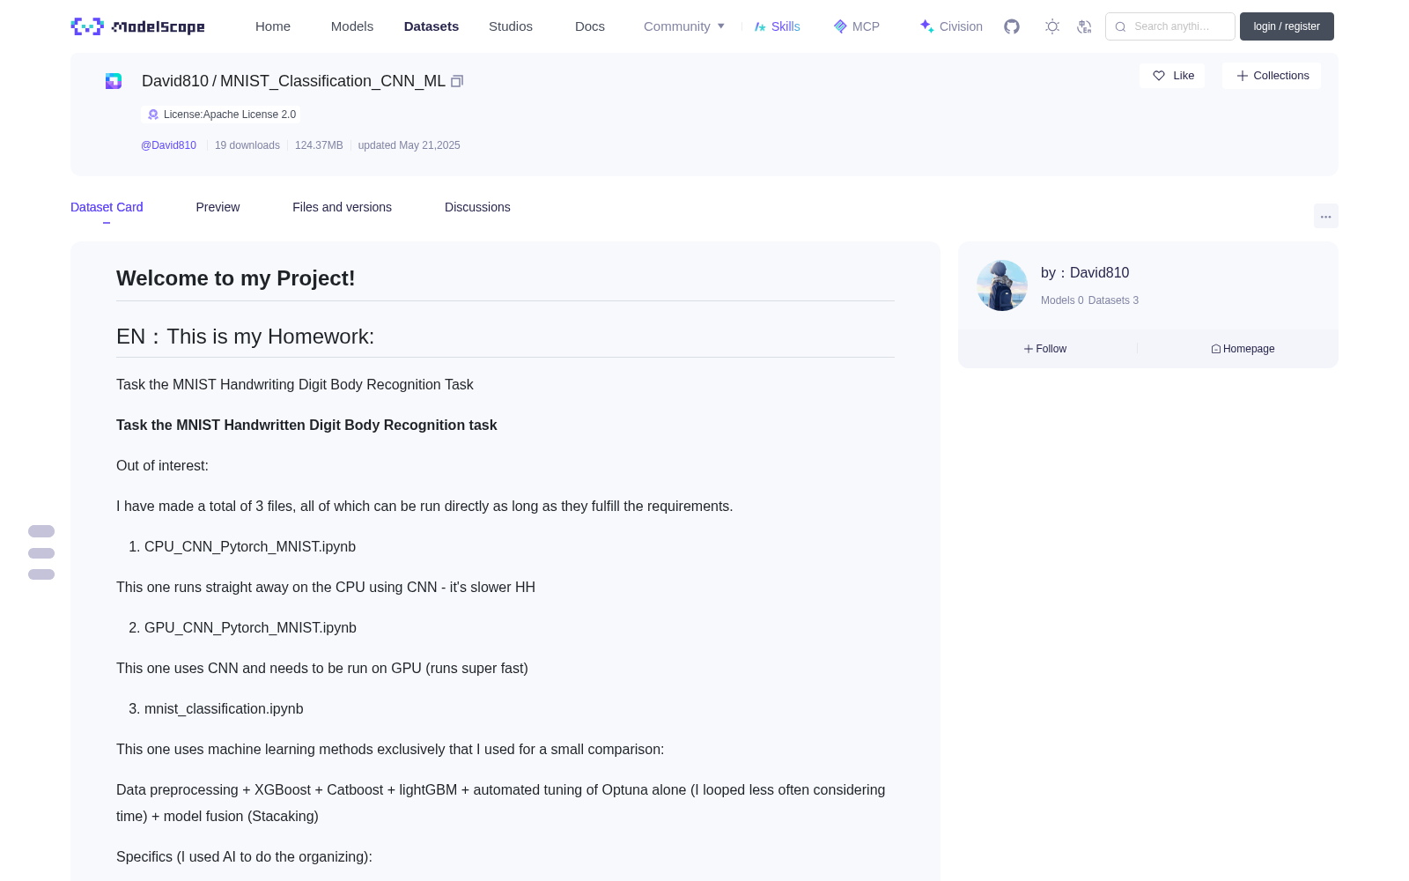The image size is (1409, 881).
Task: Open the Skills page
Action: click(x=777, y=26)
